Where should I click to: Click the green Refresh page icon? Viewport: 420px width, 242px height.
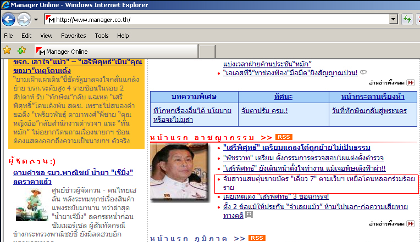pyautogui.click(x=407, y=20)
